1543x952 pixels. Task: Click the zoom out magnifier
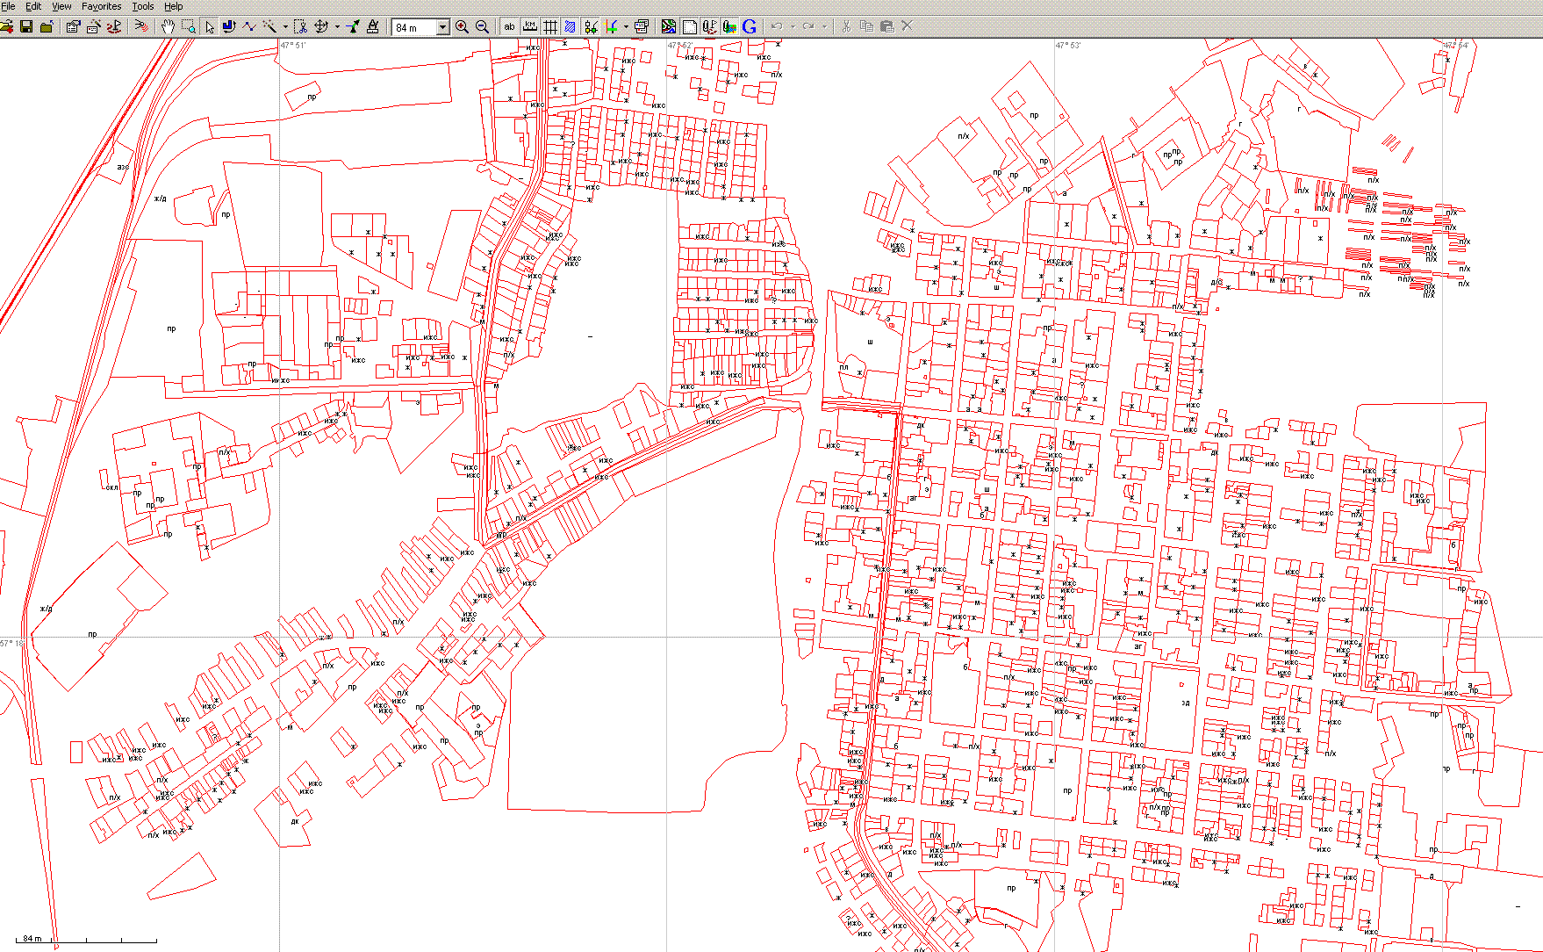(x=482, y=26)
